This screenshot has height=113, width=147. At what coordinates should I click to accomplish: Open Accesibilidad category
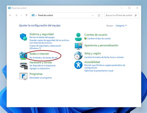pyautogui.click(x=92, y=62)
